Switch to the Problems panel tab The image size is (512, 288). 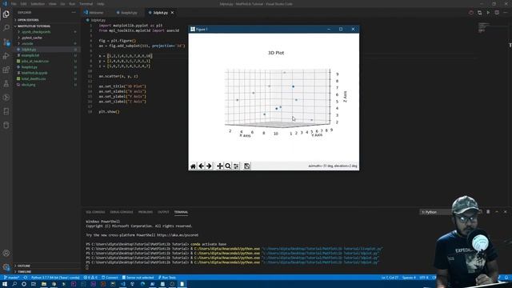(x=146, y=212)
